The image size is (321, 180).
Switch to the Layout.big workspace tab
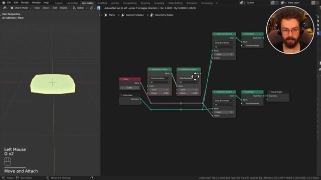(72, 3)
